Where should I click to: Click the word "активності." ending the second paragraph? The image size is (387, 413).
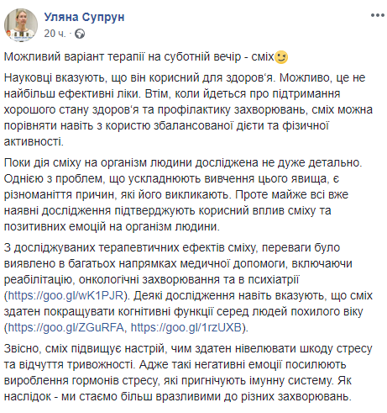pyautogui.click(x=34, y=141)
